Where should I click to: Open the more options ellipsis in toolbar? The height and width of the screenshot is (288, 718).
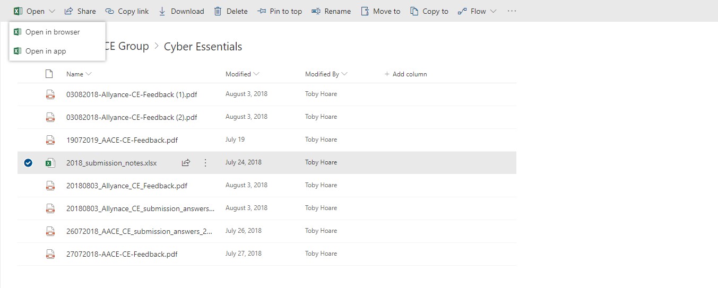pyautogui.click(x=512, y=11)
